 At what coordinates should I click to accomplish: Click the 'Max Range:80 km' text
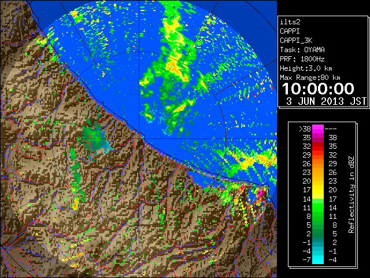tap(310, 78)
